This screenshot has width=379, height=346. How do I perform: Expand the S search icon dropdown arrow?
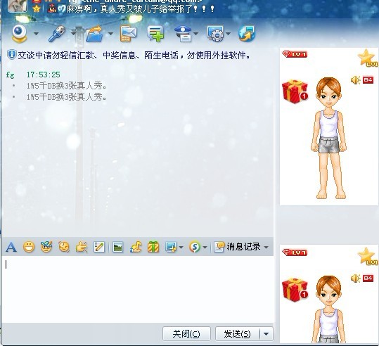point(205,248)
